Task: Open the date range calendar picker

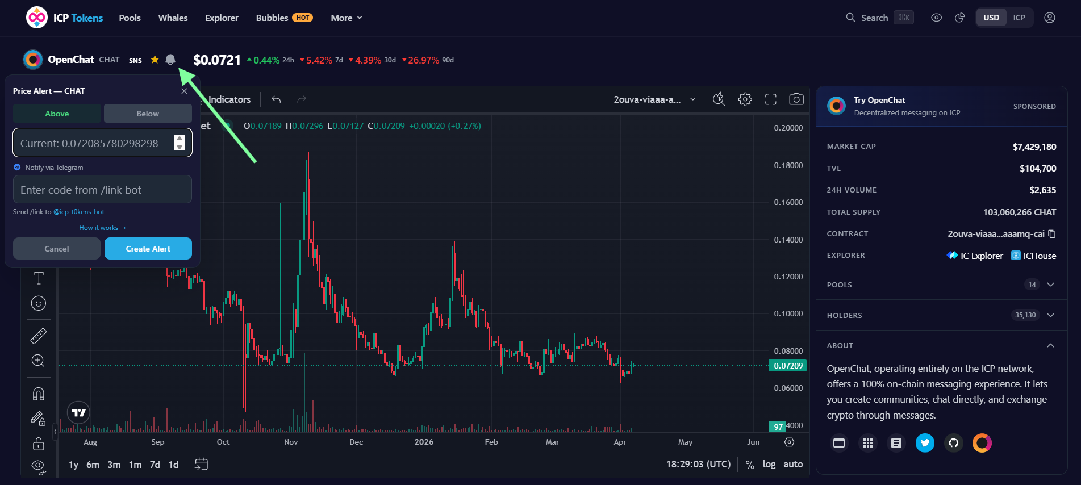Action: click(x=201, y=465)
